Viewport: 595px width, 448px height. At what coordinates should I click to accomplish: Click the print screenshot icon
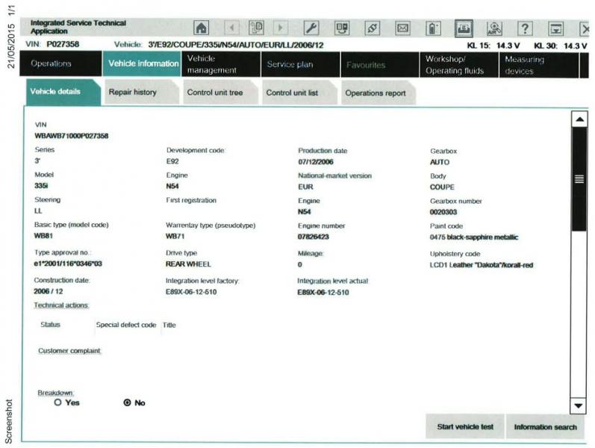point(464,28)
